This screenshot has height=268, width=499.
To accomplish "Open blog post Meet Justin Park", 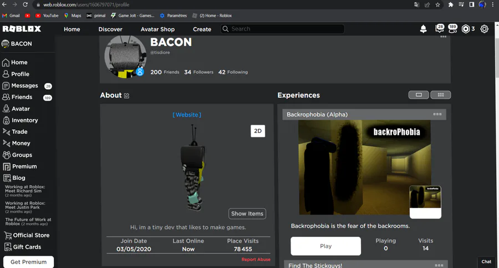I will pyautogui.click(x=25, y=207).
